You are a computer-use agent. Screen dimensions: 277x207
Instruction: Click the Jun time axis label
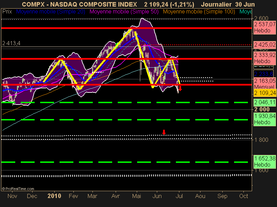(x=157, y=196)
